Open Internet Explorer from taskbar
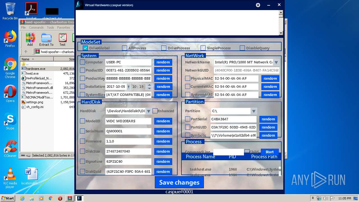Screen dimensions: 359x202 coord(22,198)
